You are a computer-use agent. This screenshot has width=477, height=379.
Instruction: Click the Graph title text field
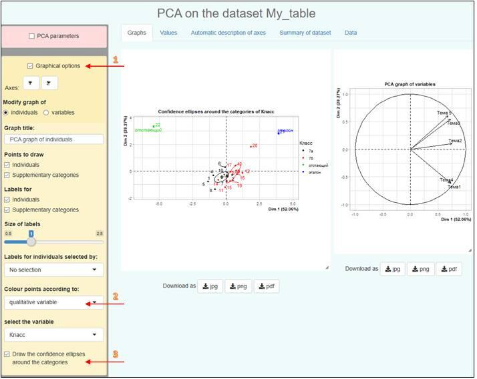(x=53, y=139)
